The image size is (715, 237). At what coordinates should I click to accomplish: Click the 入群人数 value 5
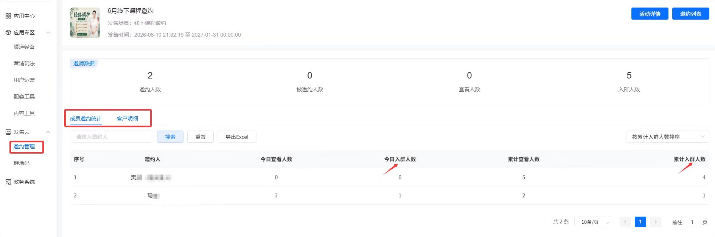pyautogui.click(x=629, y=75)
